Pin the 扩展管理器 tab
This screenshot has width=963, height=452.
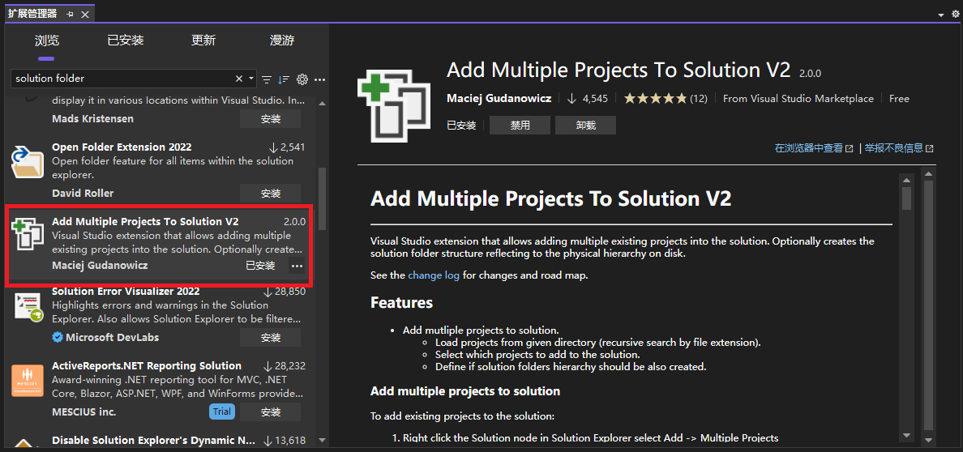70,14
